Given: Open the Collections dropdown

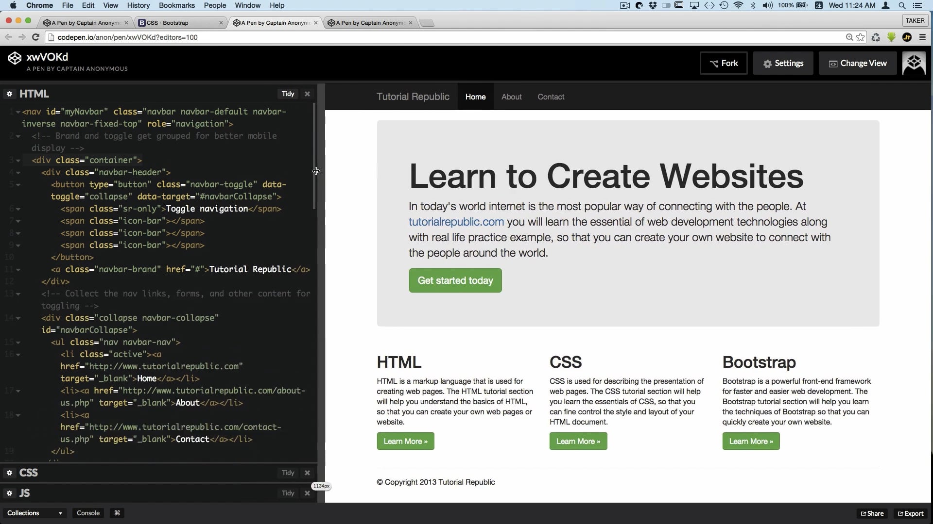Looking at the screenshot, I should pyautogui.click(x=34, y=513).
